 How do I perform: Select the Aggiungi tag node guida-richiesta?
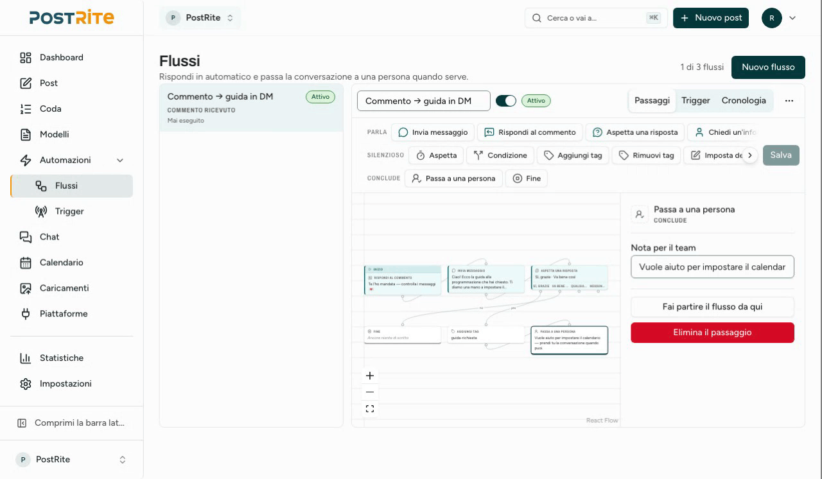pos(486,335)
